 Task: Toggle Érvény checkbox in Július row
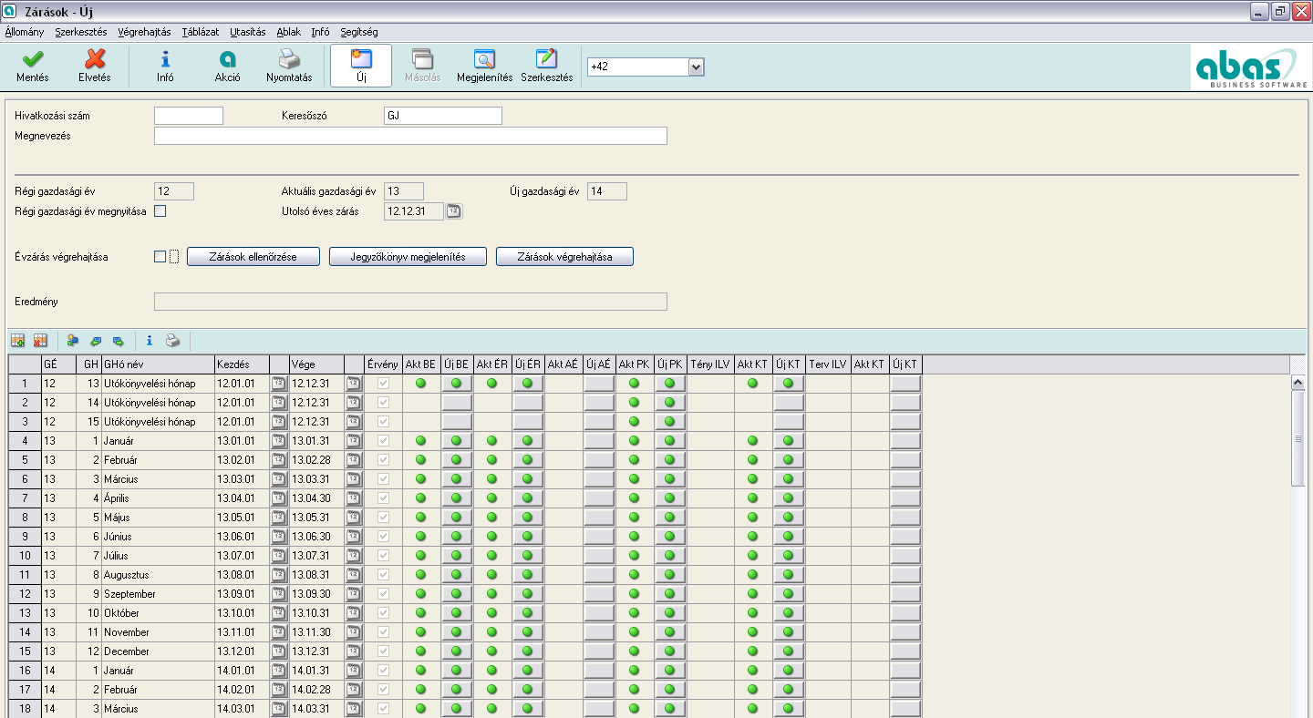point(383,556)
